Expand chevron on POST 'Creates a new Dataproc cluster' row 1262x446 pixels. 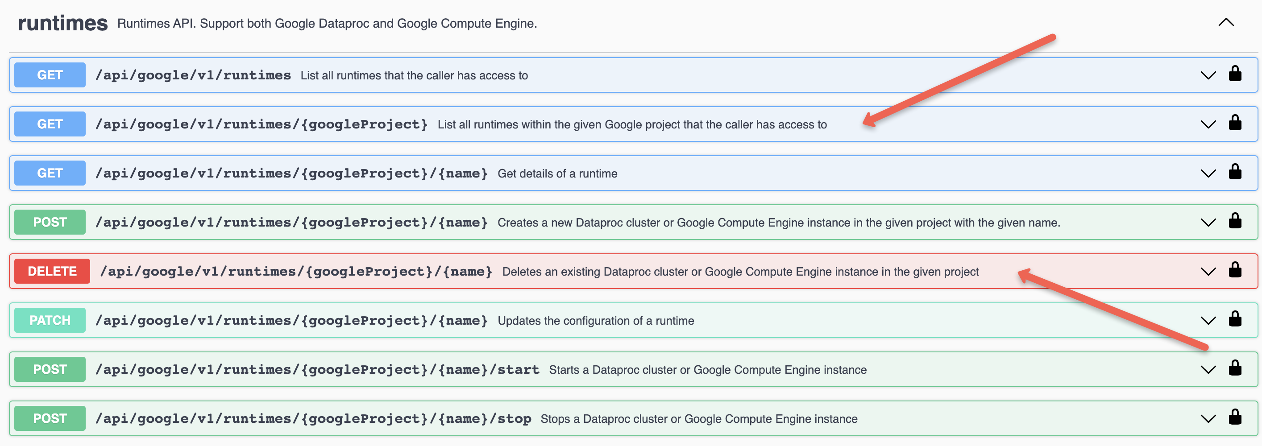1208,222
